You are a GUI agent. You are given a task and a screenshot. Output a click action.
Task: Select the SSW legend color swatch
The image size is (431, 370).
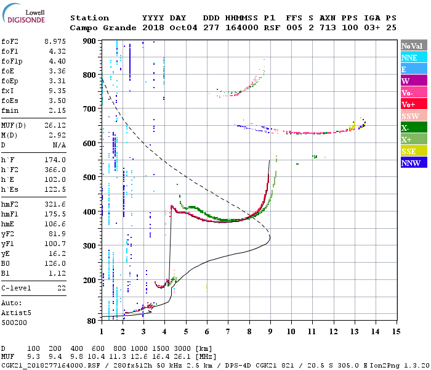[x=414, y=116]
